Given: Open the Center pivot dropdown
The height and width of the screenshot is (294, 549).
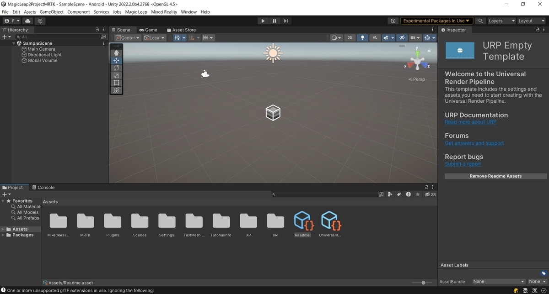Looking at the screenshot, I should [128, 38].
